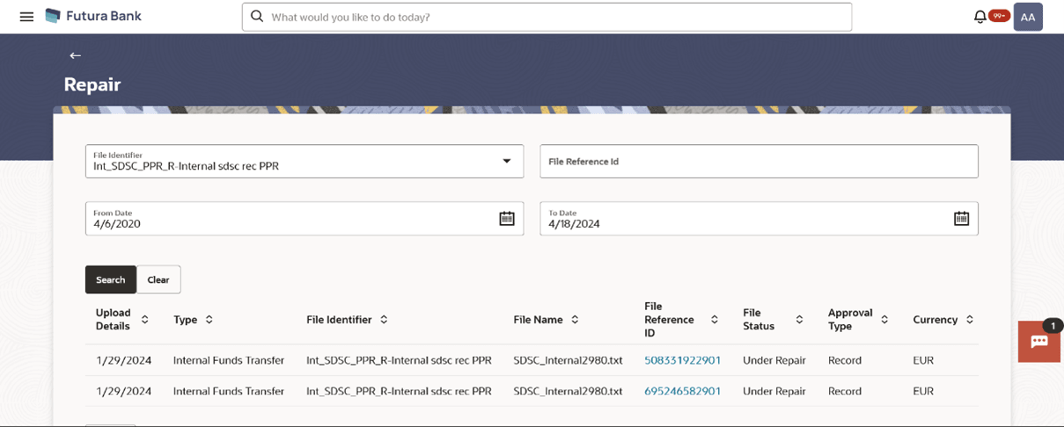Click the Futura Bank logo
1064x427 pixels.
92,17
